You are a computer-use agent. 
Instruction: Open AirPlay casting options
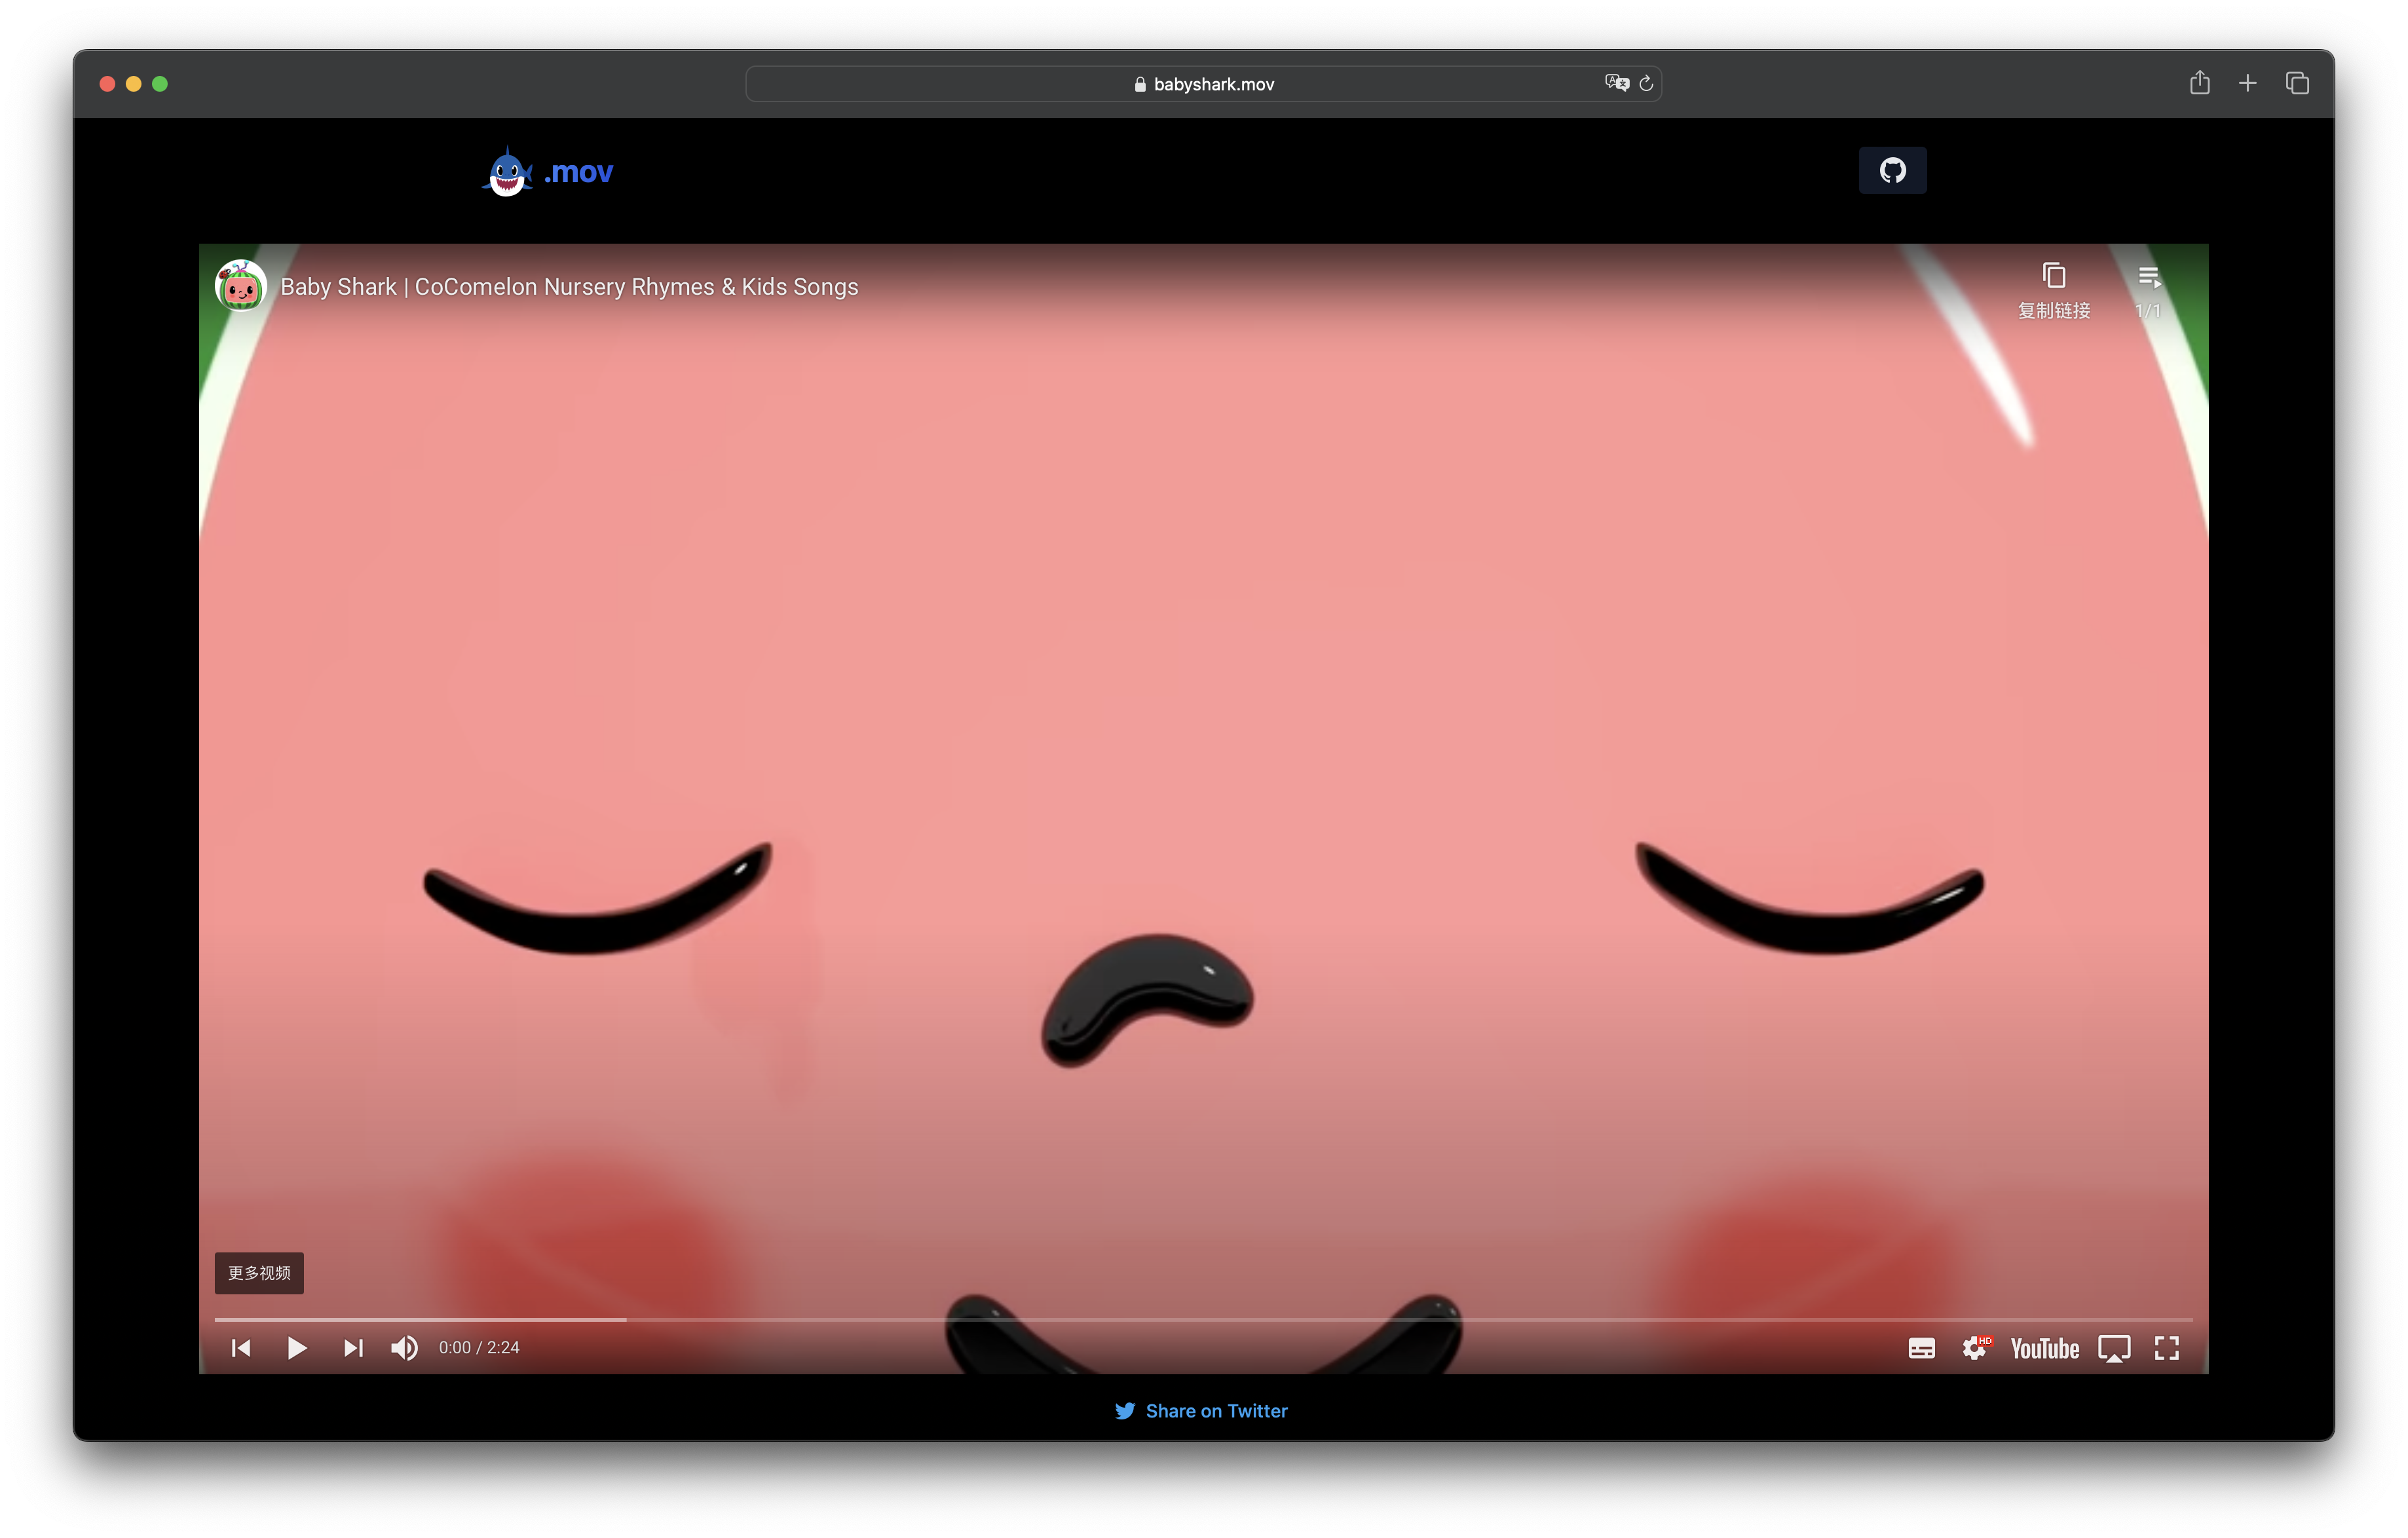coord(2114,1349)
